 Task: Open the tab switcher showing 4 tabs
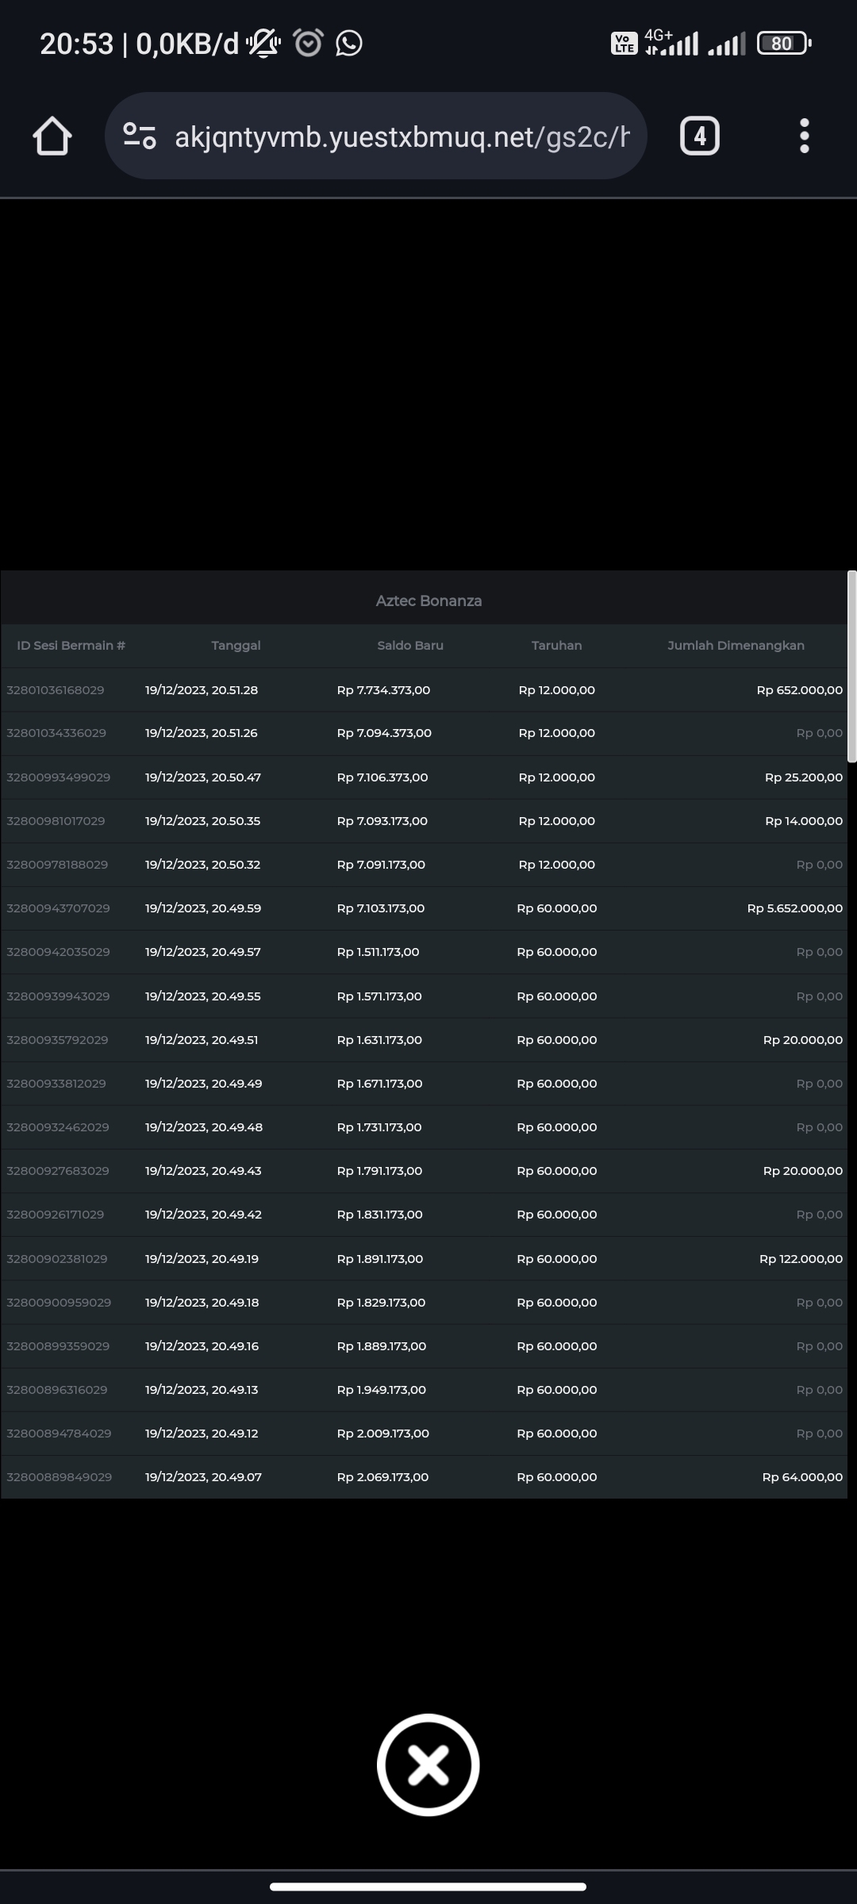tap(699, 136)
